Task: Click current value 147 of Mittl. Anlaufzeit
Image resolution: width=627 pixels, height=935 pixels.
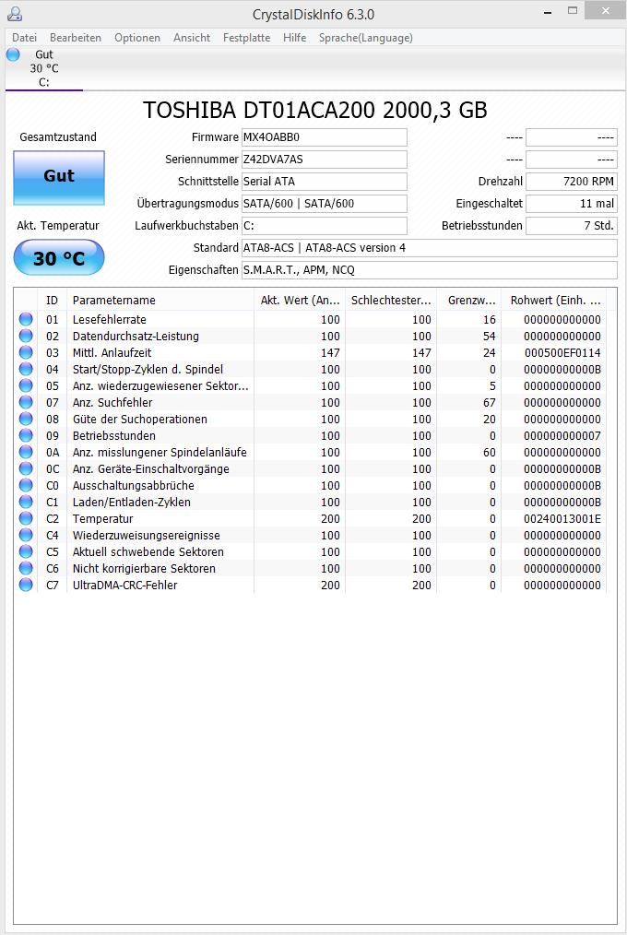Action: tap(330, 352)
